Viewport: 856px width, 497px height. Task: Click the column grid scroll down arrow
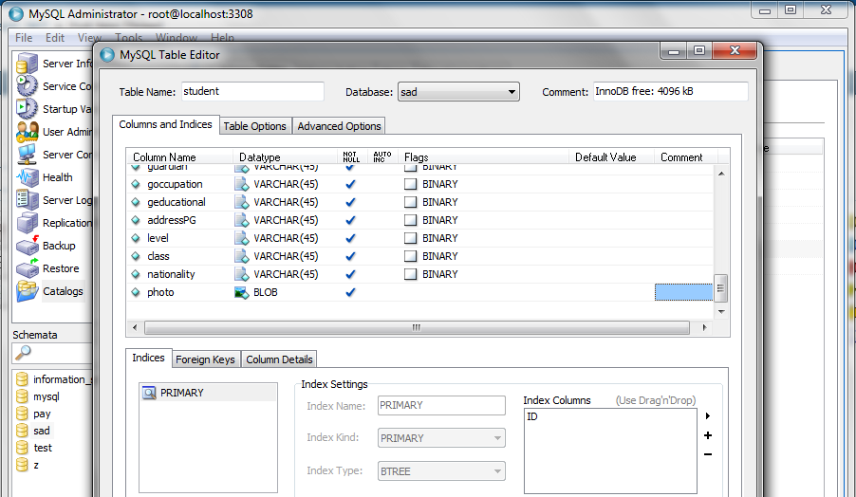(x=721, y=311)
